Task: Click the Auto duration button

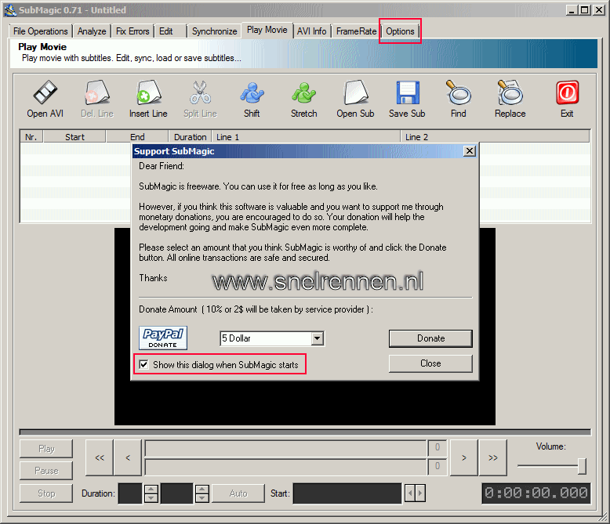Action: point(238,493)
